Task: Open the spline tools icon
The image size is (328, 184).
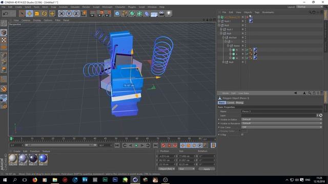Action: click(x=125, y=14)
